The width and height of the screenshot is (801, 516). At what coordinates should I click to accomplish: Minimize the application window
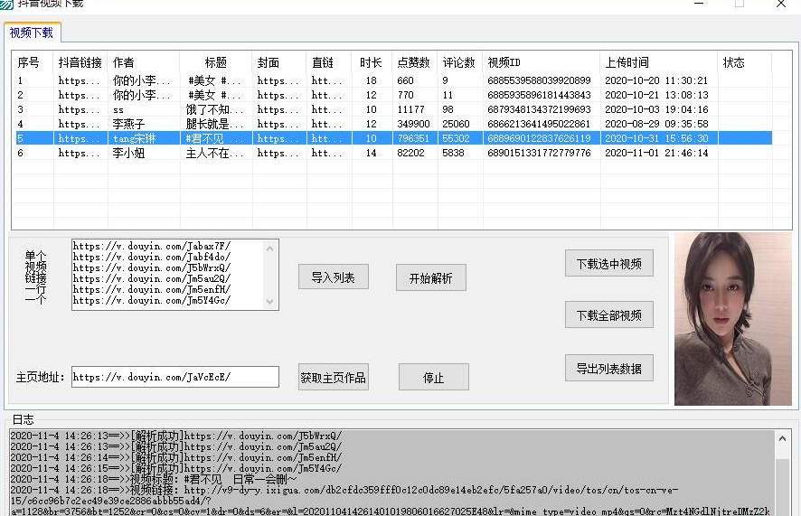tap(699, 5)
